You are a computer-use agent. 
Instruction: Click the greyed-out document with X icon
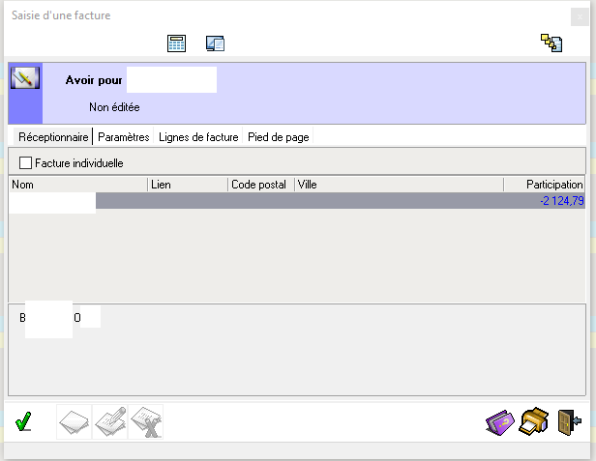[x=145, y=422]
